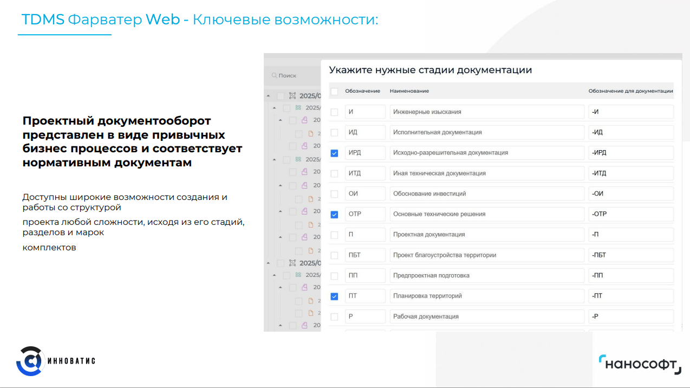Click the documentation code field -ПБТ
The height and width of the screenshot is (388, 690).
coord(631,255)
